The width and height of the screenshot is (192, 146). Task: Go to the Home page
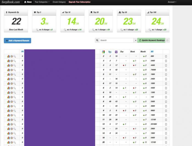coord(28,2)
